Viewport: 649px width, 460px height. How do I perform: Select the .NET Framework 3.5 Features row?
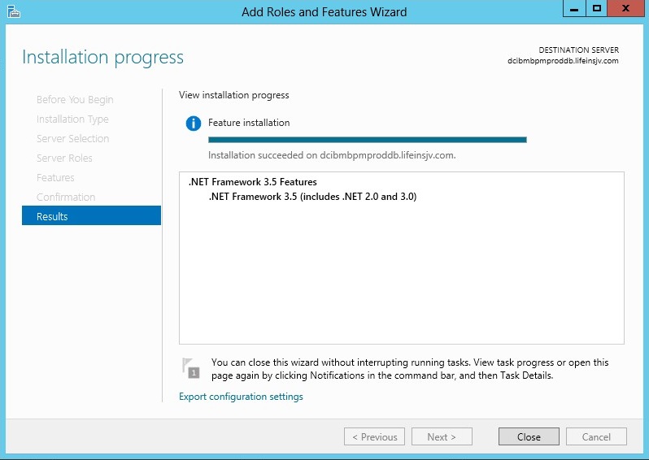(x=252, y=182)
